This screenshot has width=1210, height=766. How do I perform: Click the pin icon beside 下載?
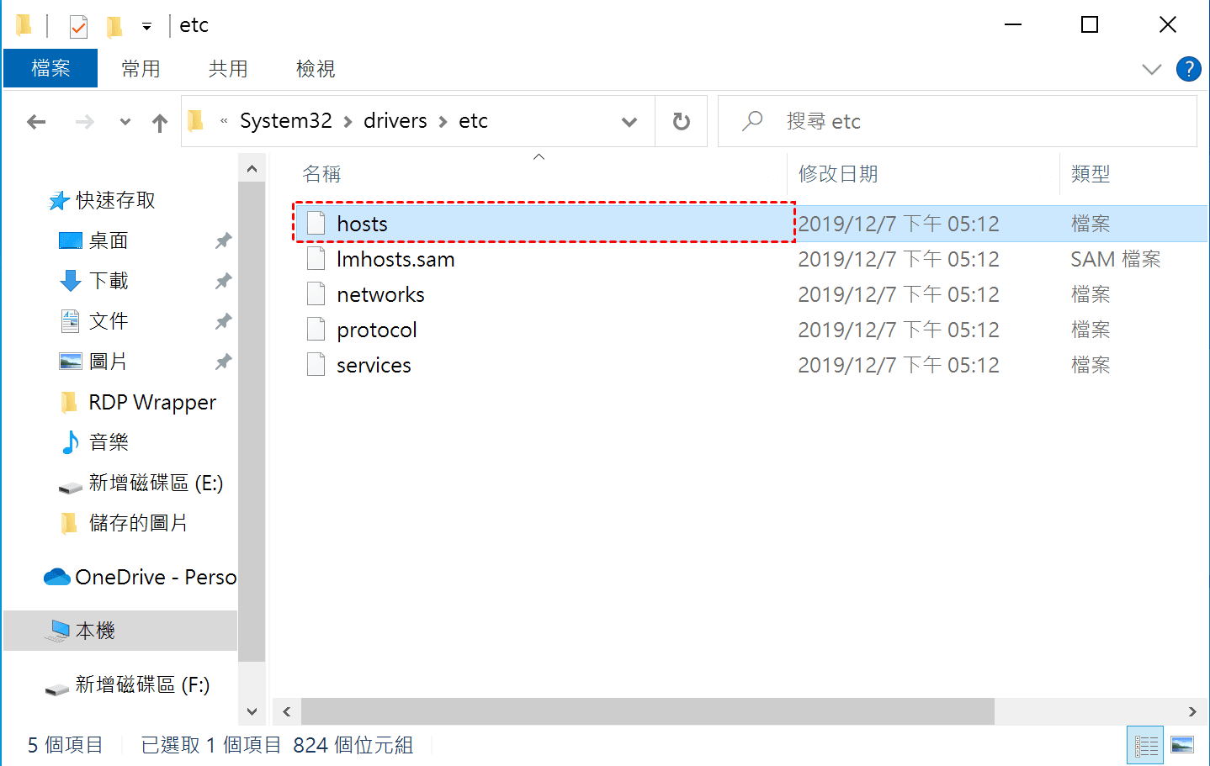223,282
